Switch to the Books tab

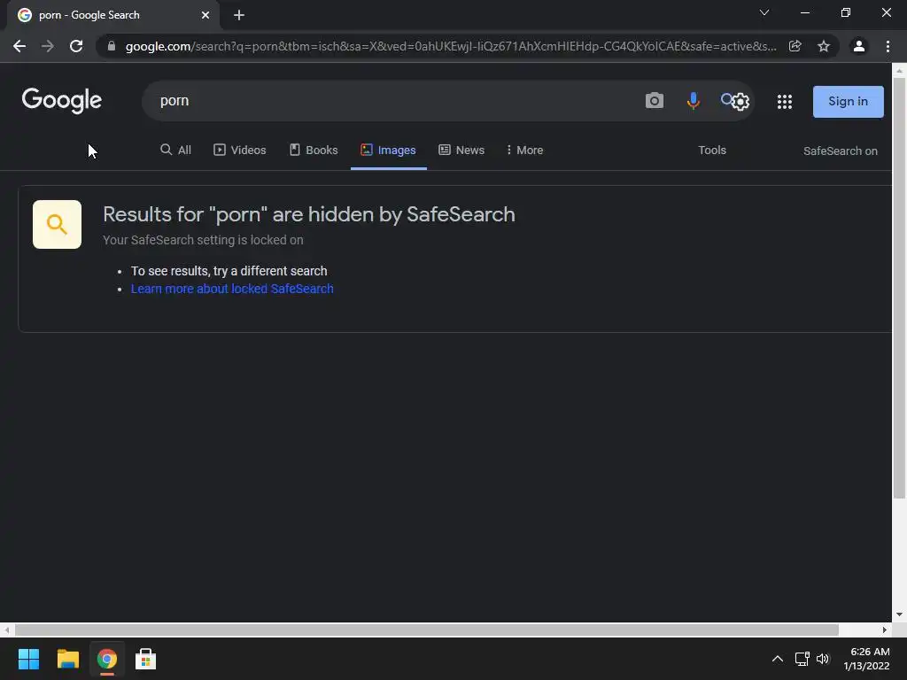click(314, 151)
